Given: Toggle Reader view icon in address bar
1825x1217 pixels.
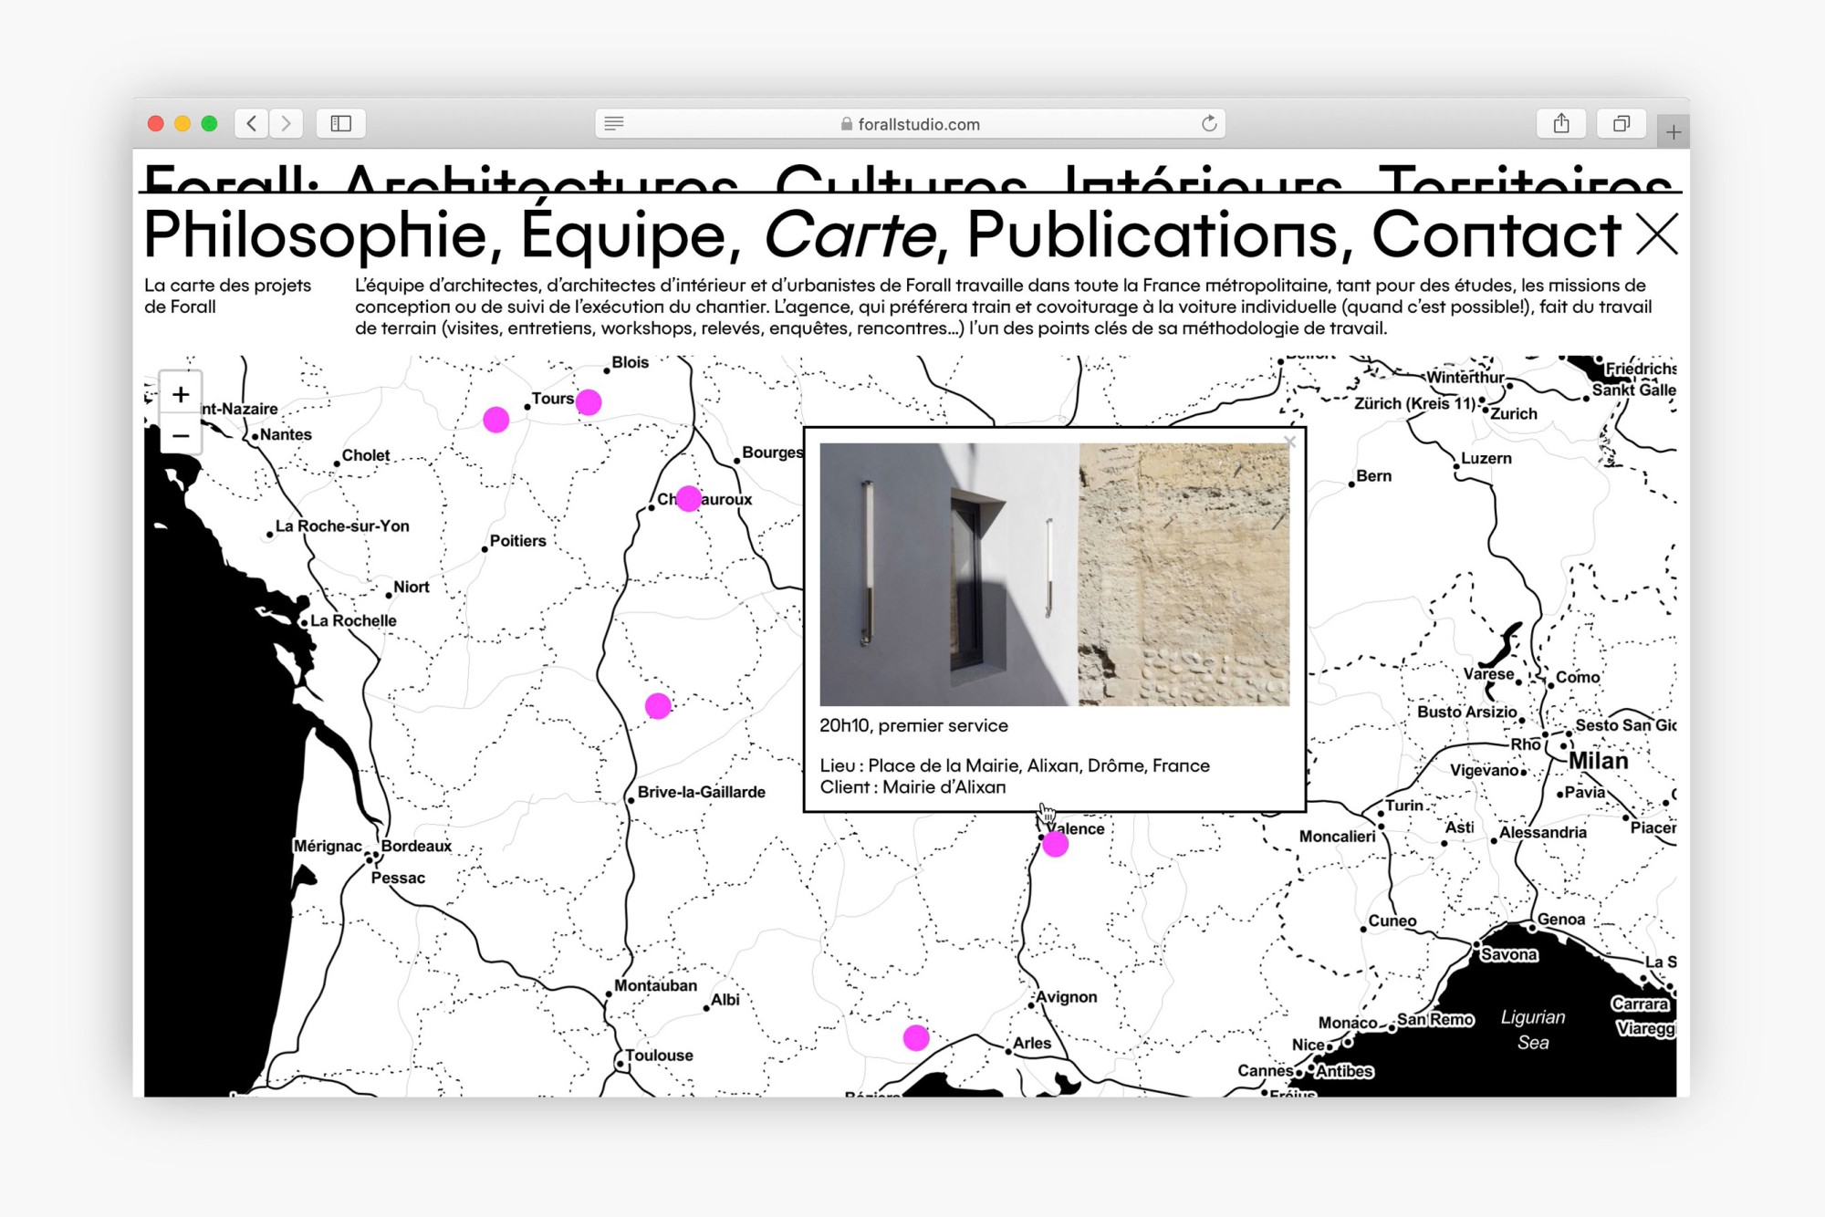Looking at the screenshot, I should 614,123.
